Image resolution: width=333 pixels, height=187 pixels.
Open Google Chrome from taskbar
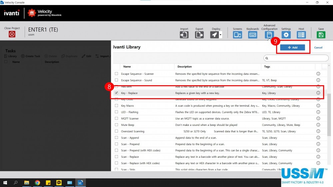(x=37, y=183)
